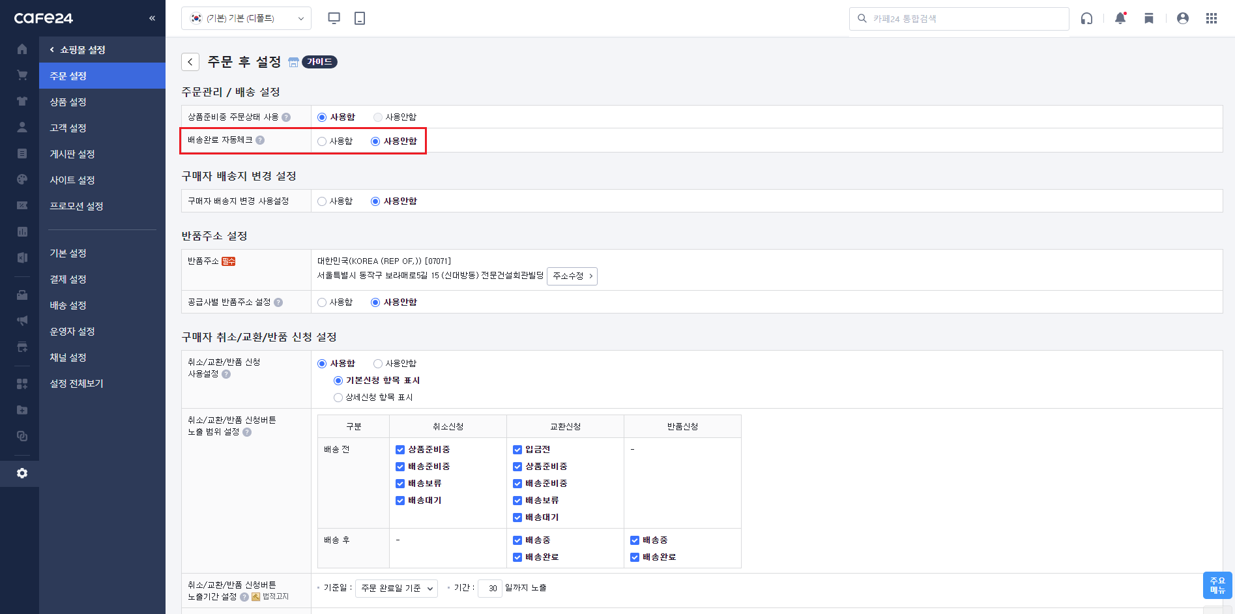Open the apps-plus grid icon in sidebar

click(x=22, y=384)
